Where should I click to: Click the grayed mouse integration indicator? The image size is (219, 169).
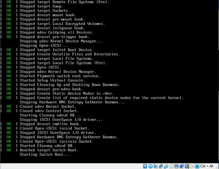pyautogui.click(x=192, y=166)
